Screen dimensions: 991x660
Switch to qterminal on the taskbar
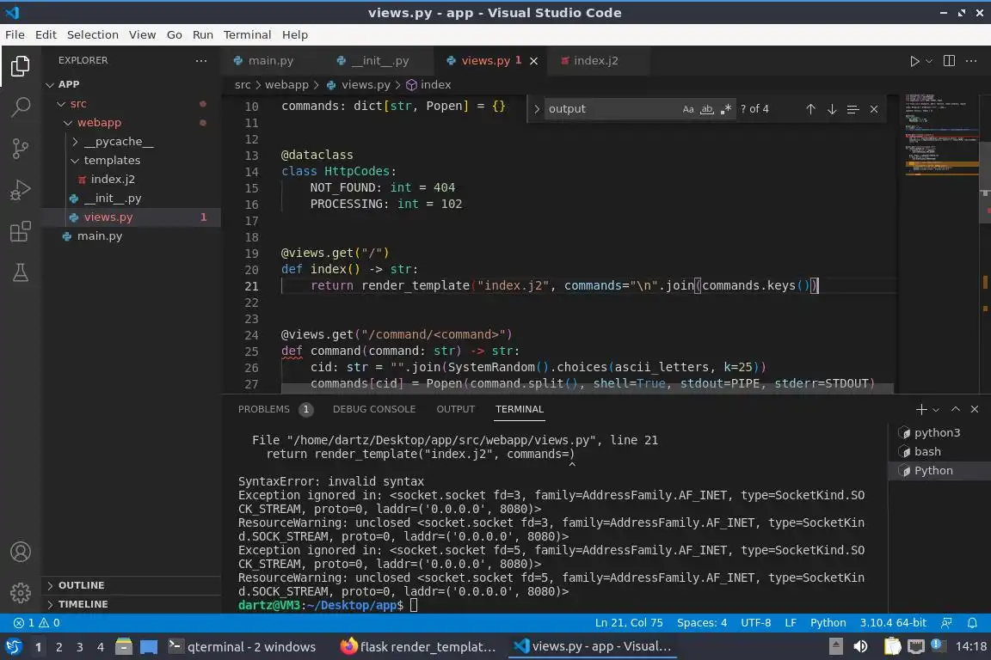(x=242, y=647)
